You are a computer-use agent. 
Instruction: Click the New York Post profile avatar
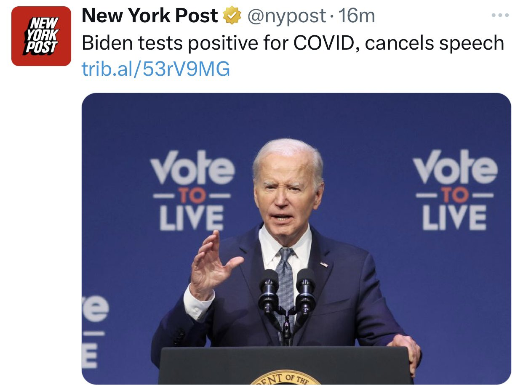click(41, 36)
